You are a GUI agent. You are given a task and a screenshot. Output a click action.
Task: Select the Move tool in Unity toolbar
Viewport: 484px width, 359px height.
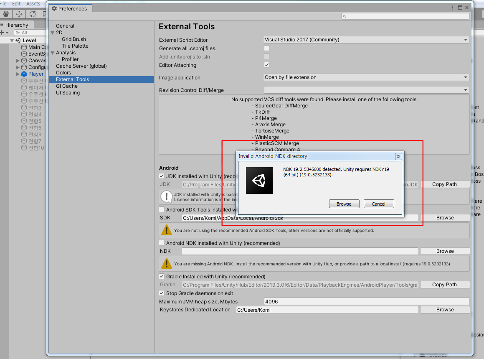[x=19, y=14]
